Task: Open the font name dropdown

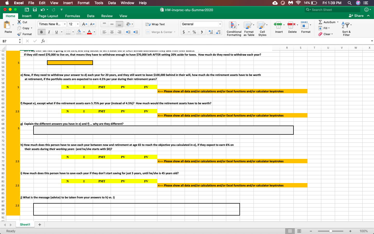Action: click(x=64, y=24)
